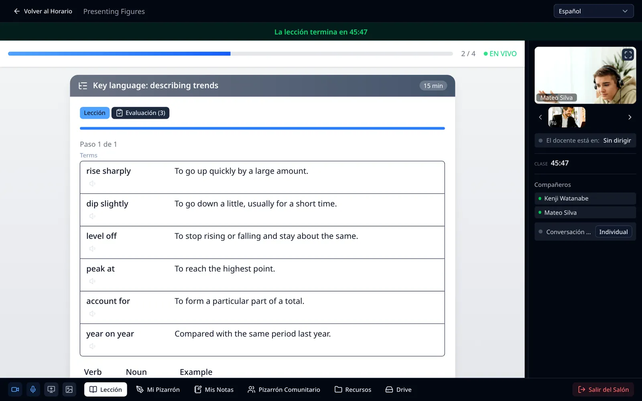Play audio for 'year on year'
The height and width of the screenshot is (401, 642).
(92, 346)
